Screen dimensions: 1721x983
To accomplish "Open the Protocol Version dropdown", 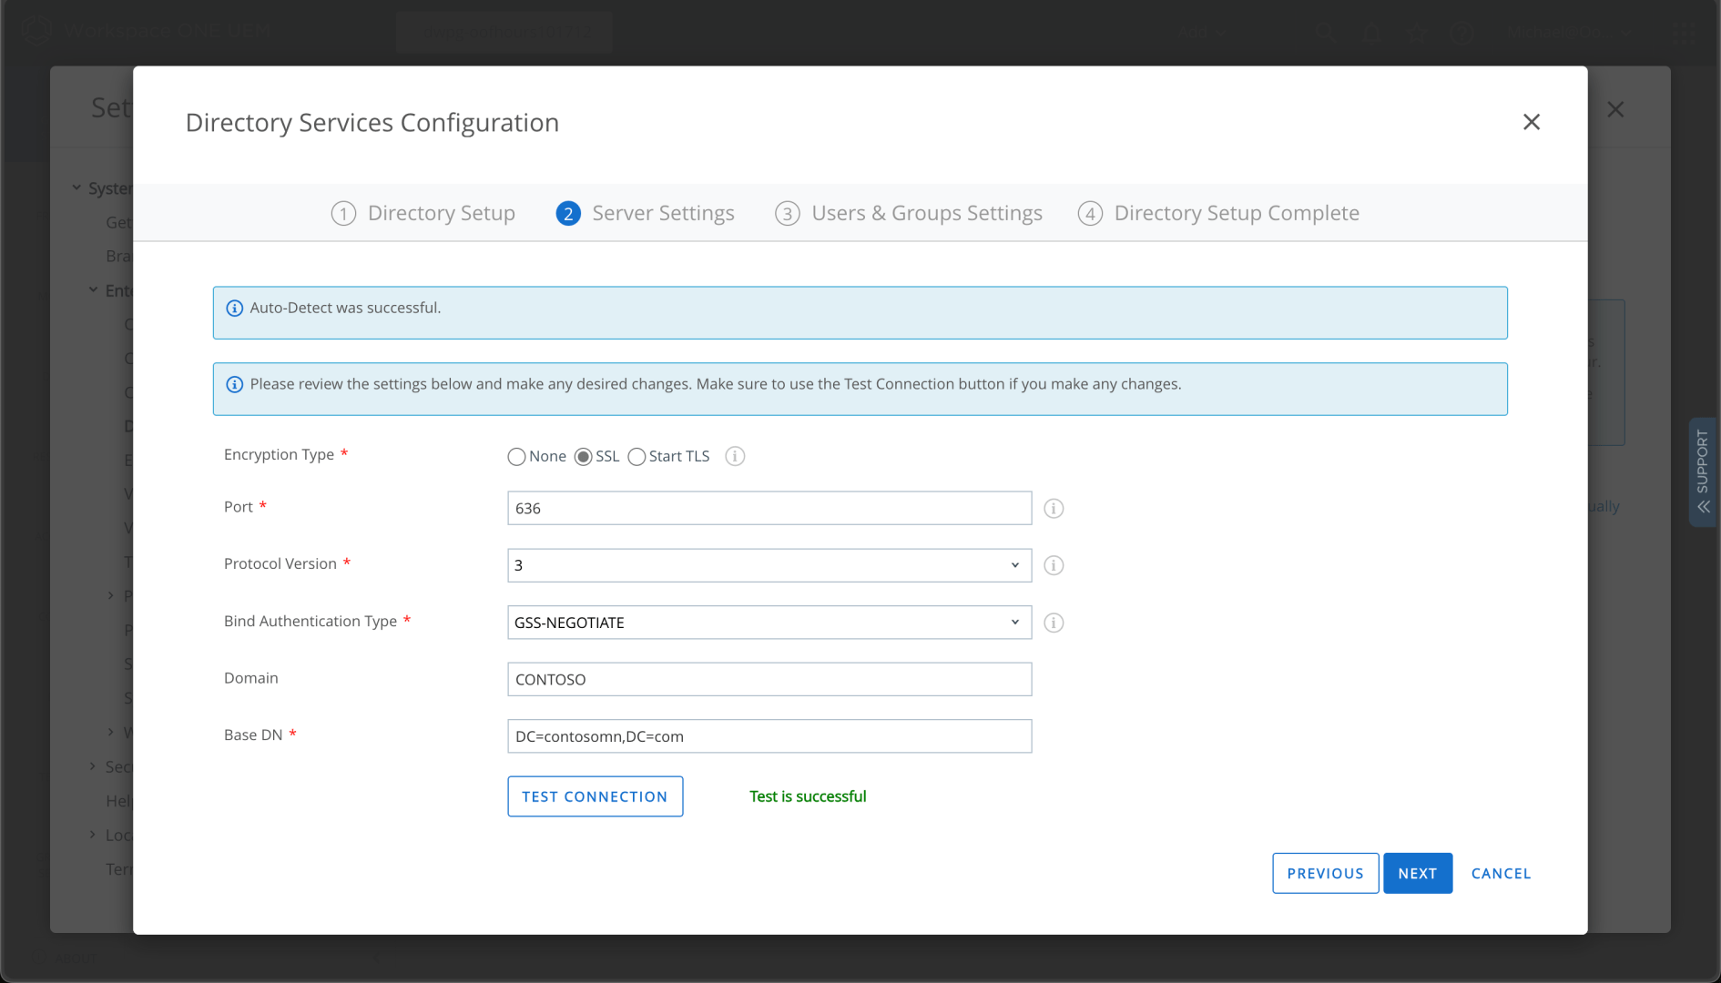I will click(x=769, y=565).
